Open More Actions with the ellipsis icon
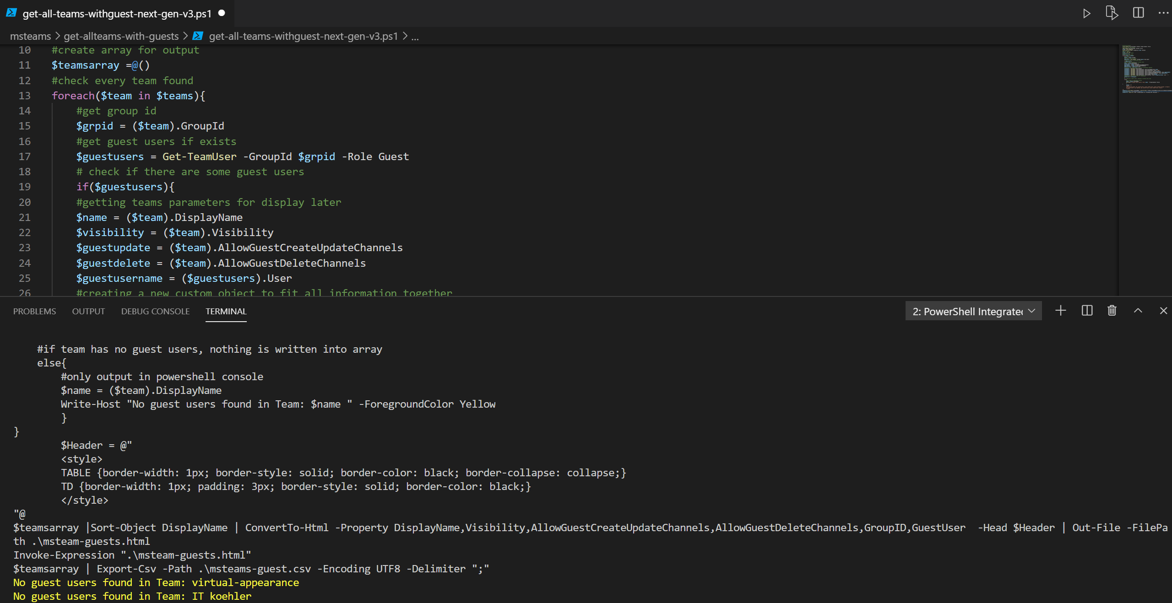 (1164, 13)
